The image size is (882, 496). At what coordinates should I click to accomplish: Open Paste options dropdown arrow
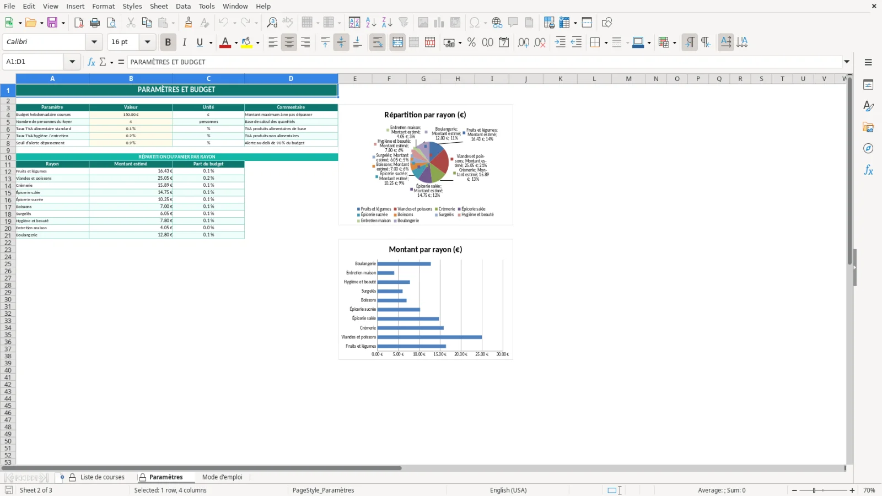pos(173,23)
